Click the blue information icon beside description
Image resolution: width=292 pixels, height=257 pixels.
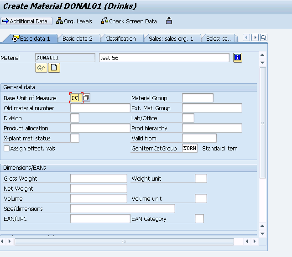(x=237, y=58)
